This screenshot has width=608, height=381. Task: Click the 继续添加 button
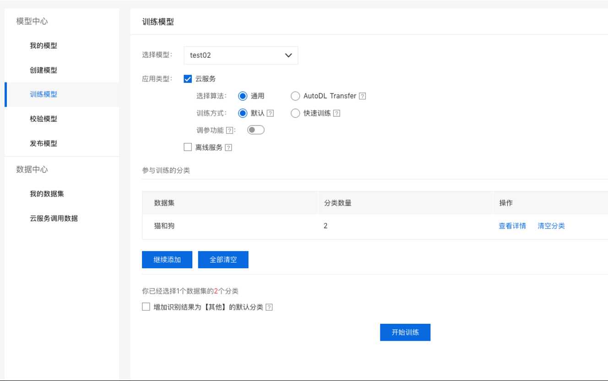pyautogui.click(x=167, y=260)
